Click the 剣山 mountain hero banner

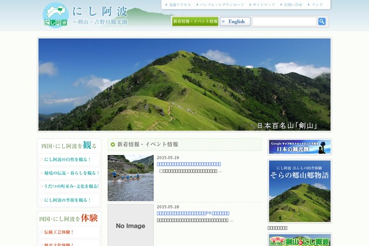tap(184, 84)
